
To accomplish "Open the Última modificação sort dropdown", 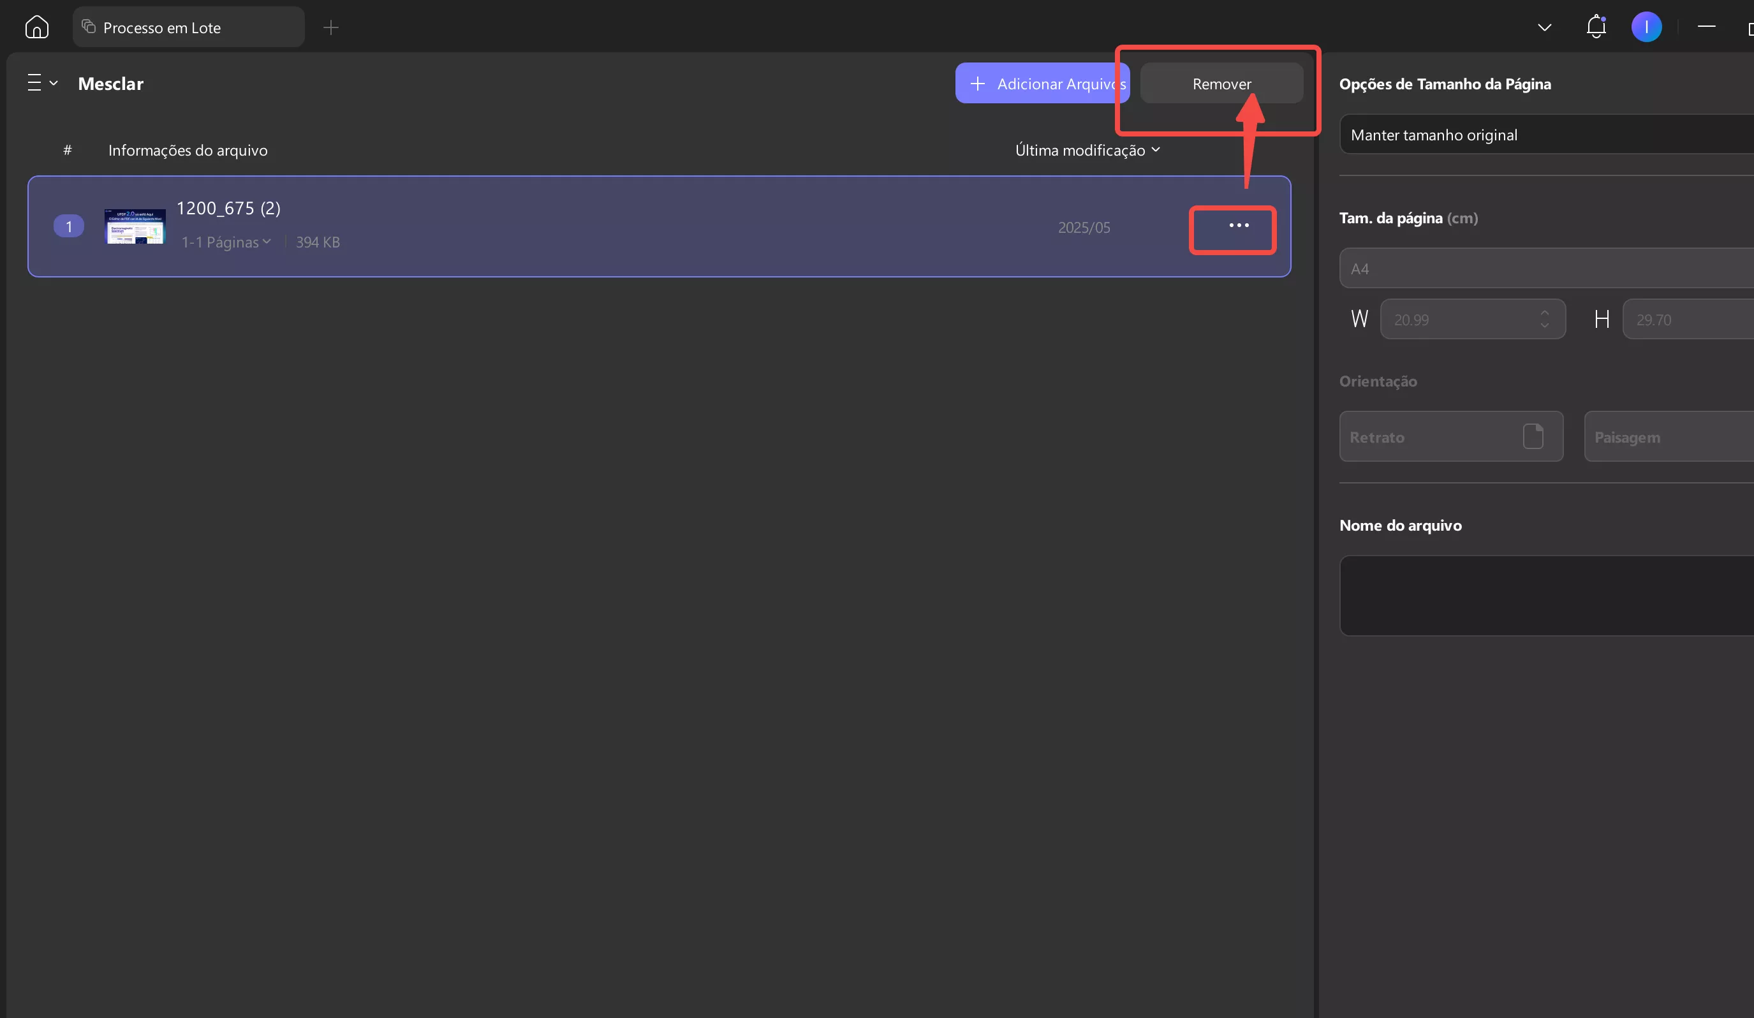I will click(x=1086, y=151).
